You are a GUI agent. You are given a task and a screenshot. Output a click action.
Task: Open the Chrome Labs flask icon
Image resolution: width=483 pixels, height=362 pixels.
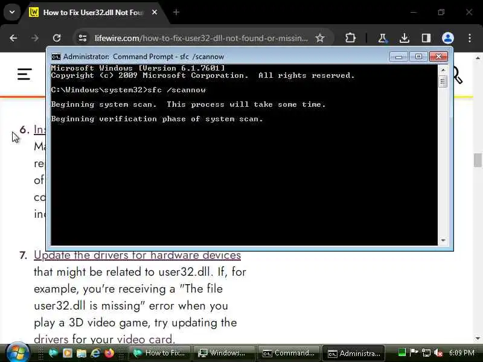pos(383,38)
